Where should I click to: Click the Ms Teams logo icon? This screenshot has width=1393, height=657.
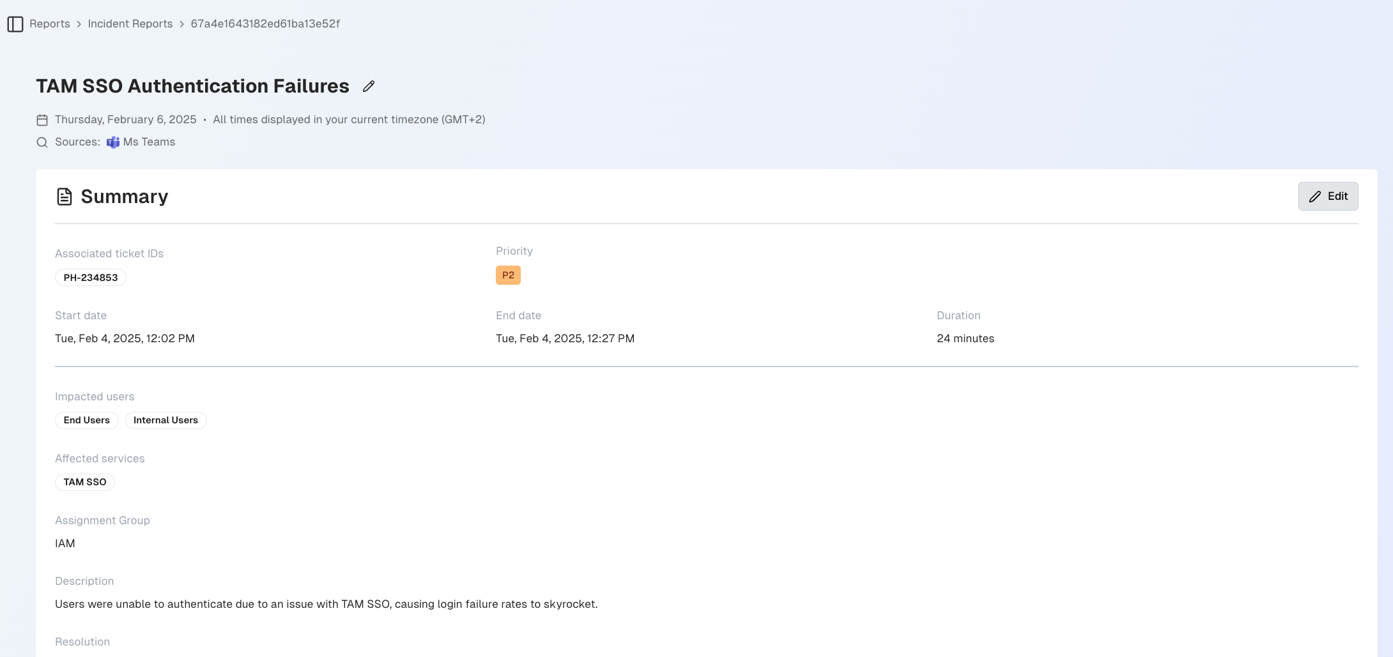coord(113,142)
